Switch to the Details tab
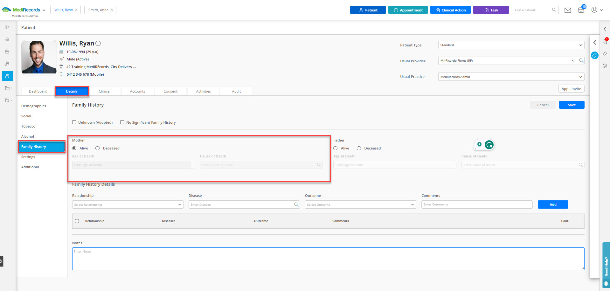The width and height of the screenshot is (610, 291). (72, 91)
